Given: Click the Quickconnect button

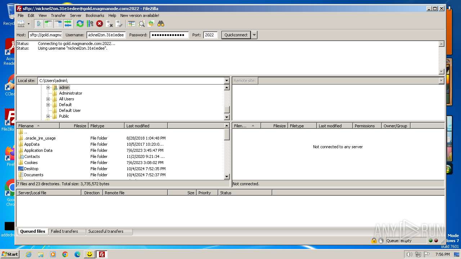Looking at the screenshot, I should point(236,35).
